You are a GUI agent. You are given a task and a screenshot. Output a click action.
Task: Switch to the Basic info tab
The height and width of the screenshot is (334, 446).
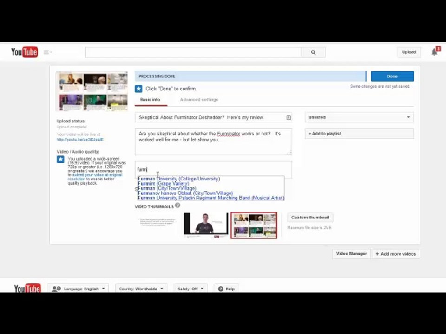click(x=150, y=100)
